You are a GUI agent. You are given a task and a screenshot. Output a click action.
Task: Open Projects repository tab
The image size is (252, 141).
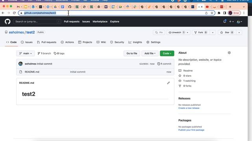85,42
